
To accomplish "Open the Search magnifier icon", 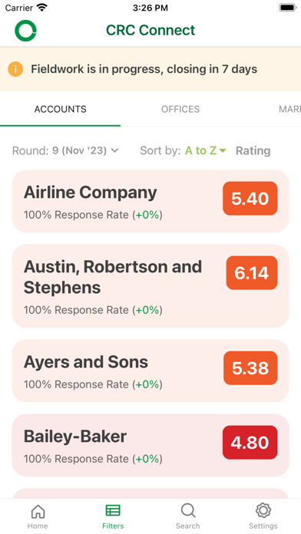I will pyautogui.click(x=188, y=511).
